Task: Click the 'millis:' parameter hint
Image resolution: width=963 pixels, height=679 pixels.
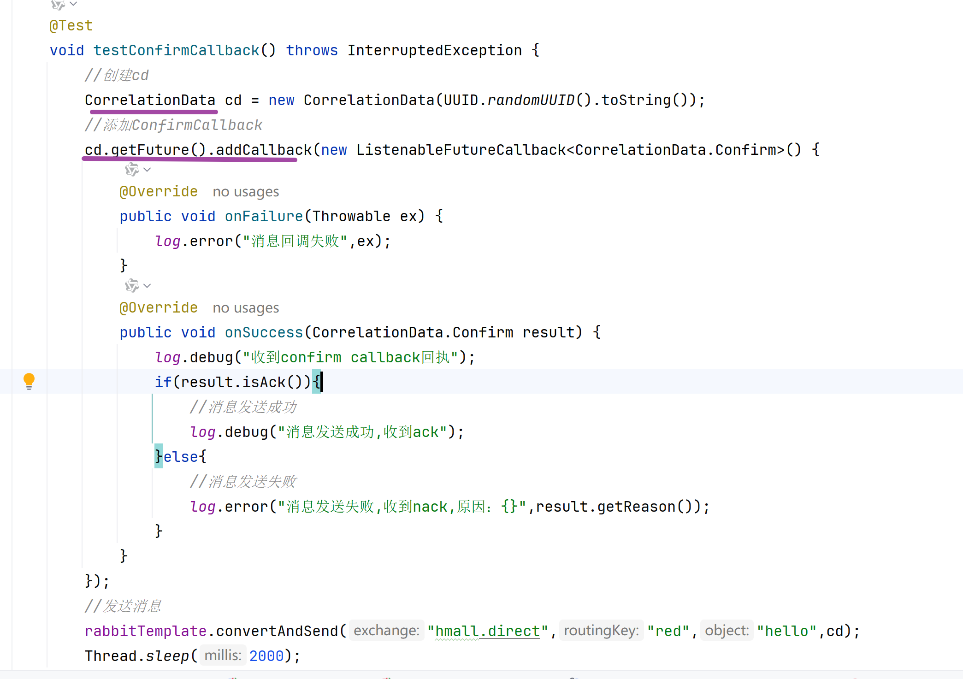Action: (x=223, y=655)
